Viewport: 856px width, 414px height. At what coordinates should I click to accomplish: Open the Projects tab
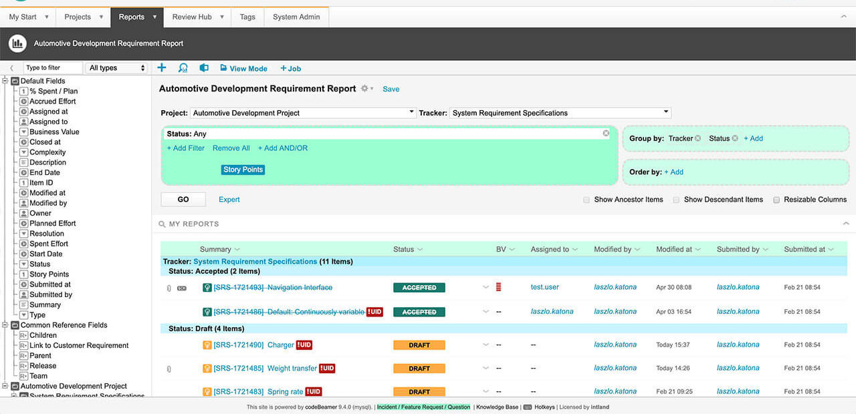click(84, 17)
